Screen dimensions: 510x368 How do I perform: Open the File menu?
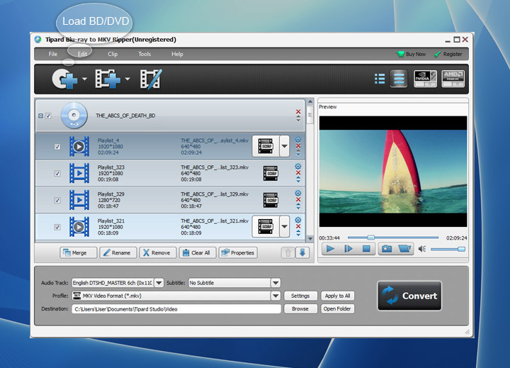(53, 54)
